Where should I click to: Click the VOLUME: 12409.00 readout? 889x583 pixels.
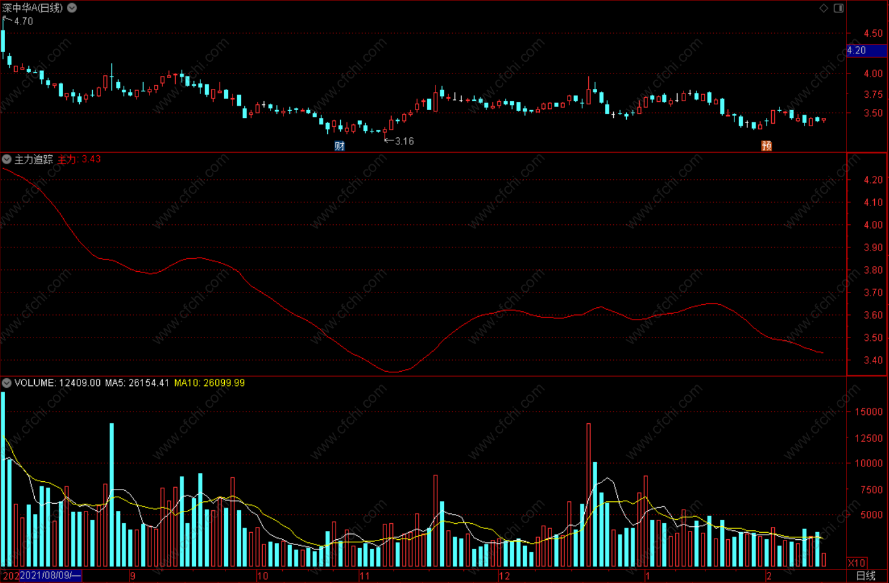[x=57, y=383]
